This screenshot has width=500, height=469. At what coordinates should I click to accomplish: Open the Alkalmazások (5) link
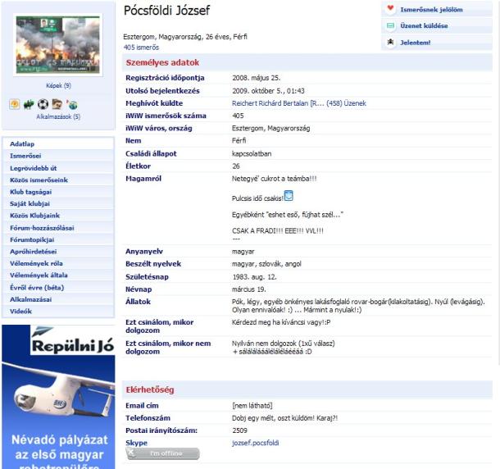(58, 116)
